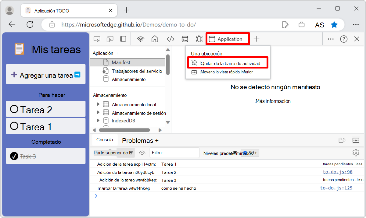The width and height of the screenshot is (366, 218).
Task: Click the address bar URL
Action: point(129,25)
